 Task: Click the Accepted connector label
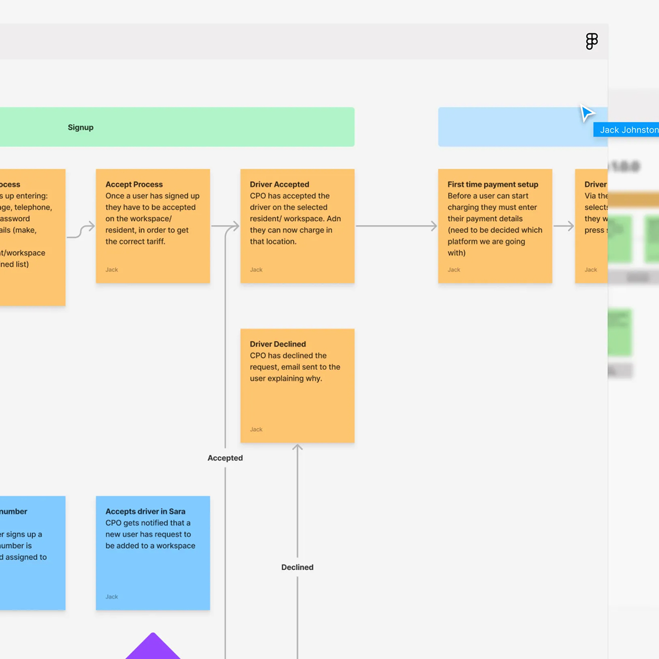coord(225,458)
